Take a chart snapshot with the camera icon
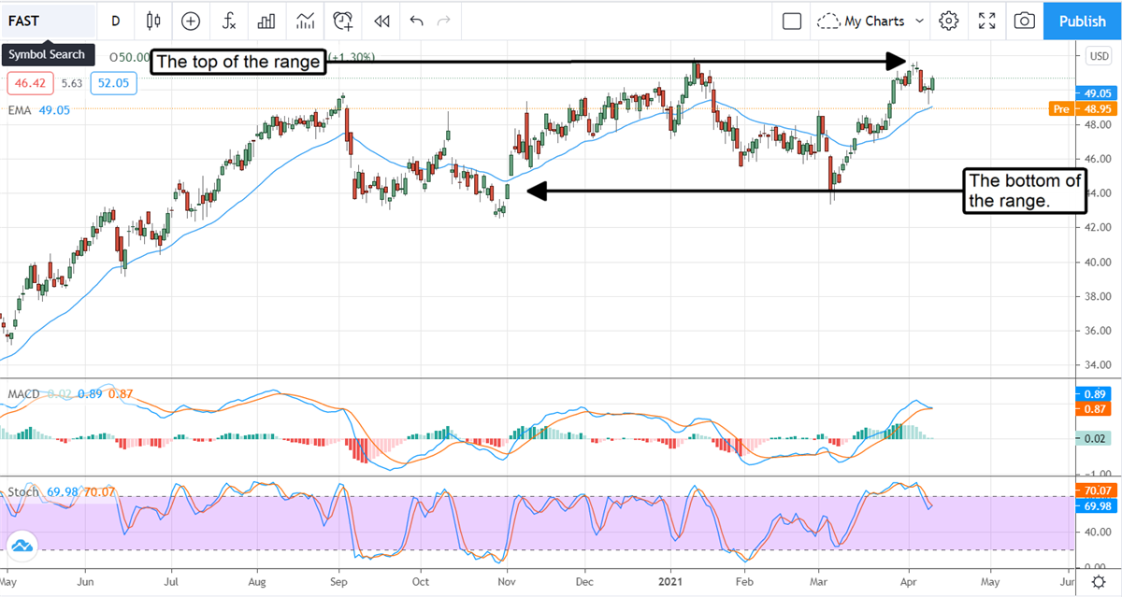1122x597 pixels. click(x=1025, y=21)
